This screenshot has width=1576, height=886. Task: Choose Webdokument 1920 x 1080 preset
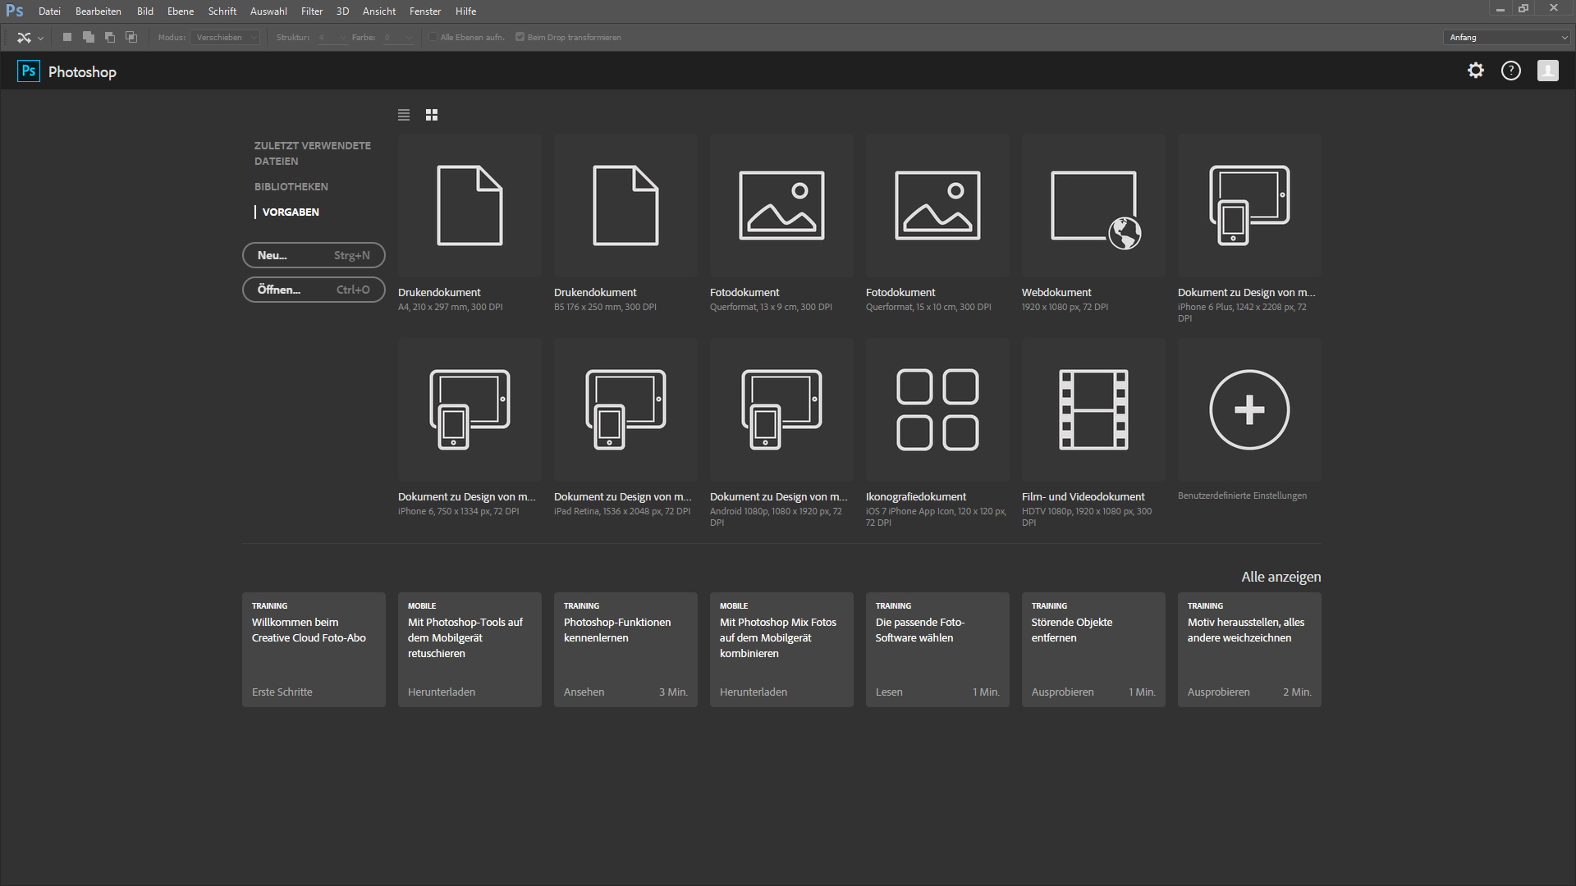(1093, 205)
